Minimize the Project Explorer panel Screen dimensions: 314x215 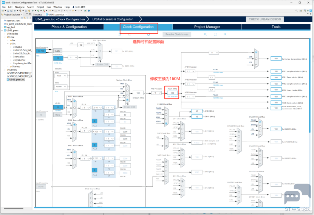pyautogui.click(x=27, y=14)
